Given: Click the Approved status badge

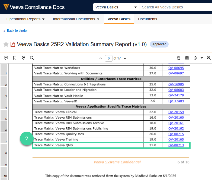Looking at the screenshot, I should pos(159,44).
